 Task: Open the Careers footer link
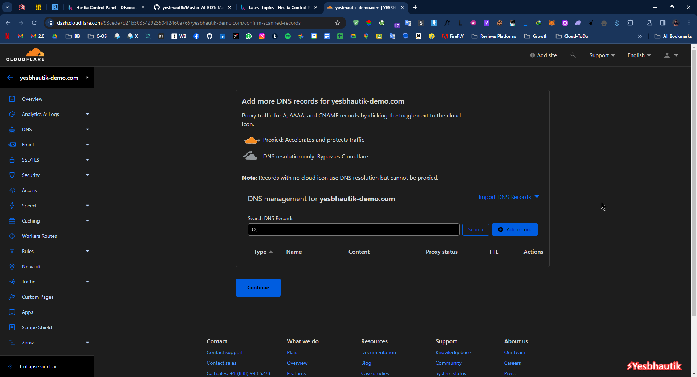point(512,363)
